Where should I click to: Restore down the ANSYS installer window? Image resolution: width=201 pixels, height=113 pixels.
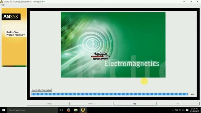click(191, 2)
